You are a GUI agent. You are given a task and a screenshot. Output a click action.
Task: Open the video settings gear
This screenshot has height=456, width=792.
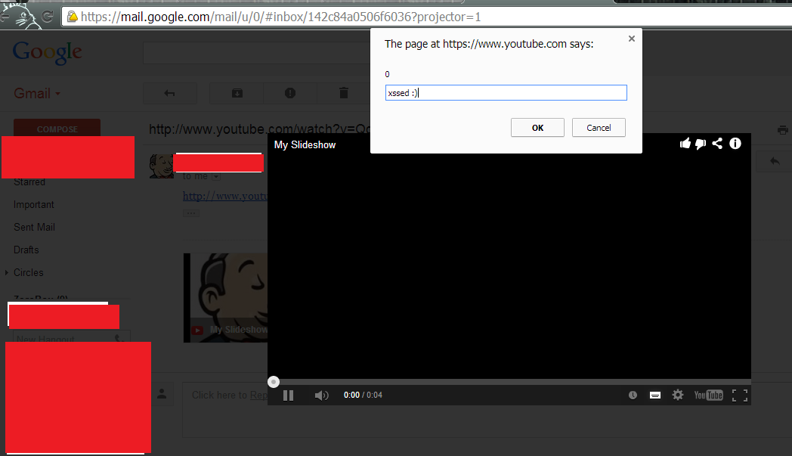pyautogui.click(x=678, y=395)
